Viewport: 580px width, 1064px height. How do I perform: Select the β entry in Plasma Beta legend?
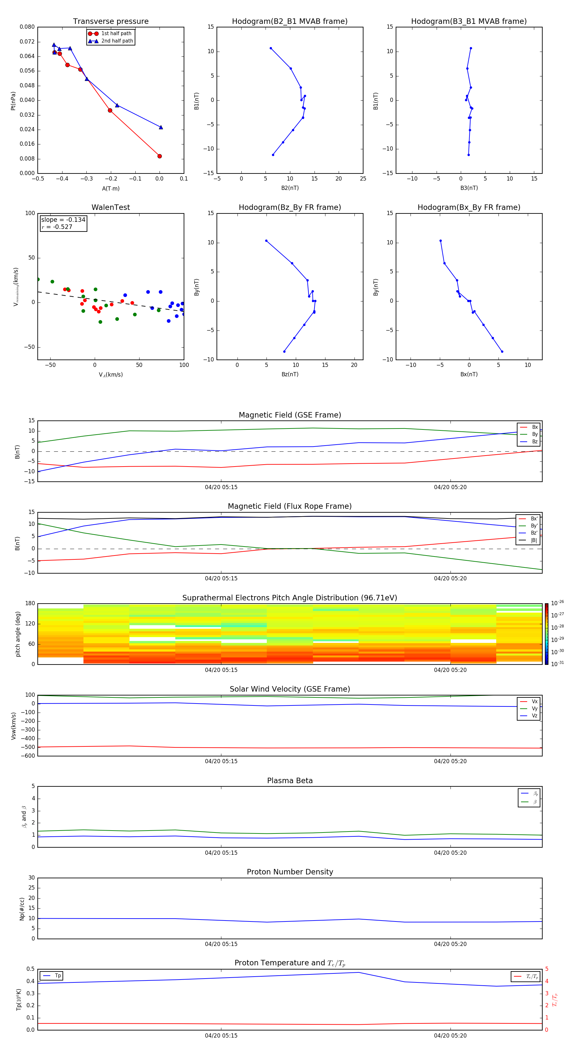[529, 802]
